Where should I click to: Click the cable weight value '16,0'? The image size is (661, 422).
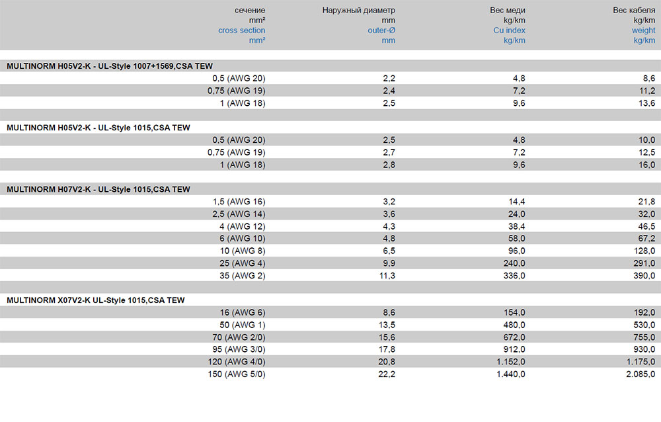click(x=647, y=165)
